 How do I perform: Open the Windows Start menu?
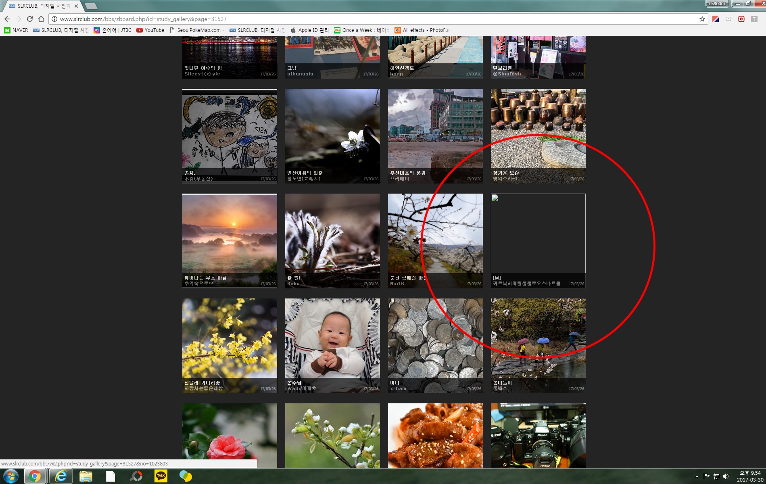point(10,476)
